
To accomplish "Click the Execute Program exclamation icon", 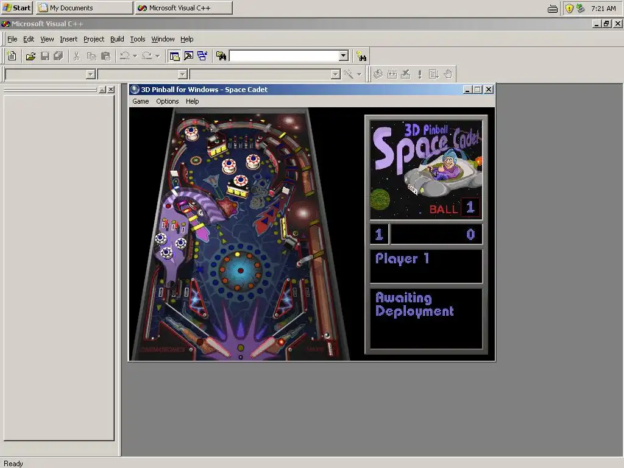I will click(420, 74).
